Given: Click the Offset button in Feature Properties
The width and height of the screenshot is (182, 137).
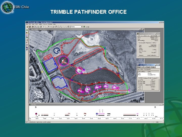Looking at the screenshot, I should click(140, 89).
